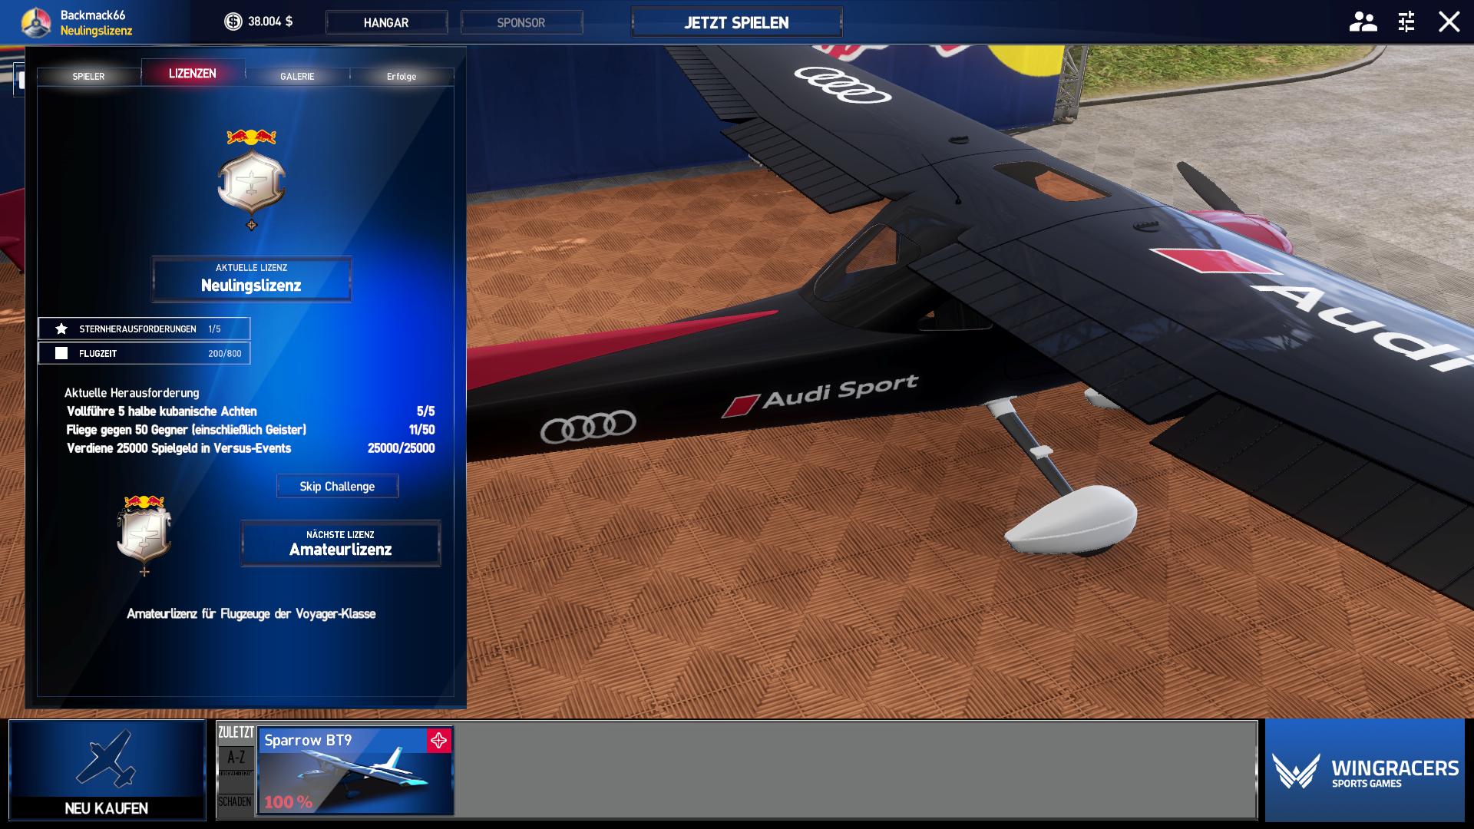Viewport: 1474px width, 829px height.
Task: Select the Sparrow BT9 plane thumbnail
Action: click(355, 770)
